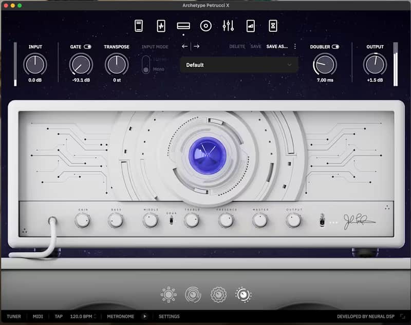Click the amp panel Output knob
411x325 pixels.
[x=293, y=220]
